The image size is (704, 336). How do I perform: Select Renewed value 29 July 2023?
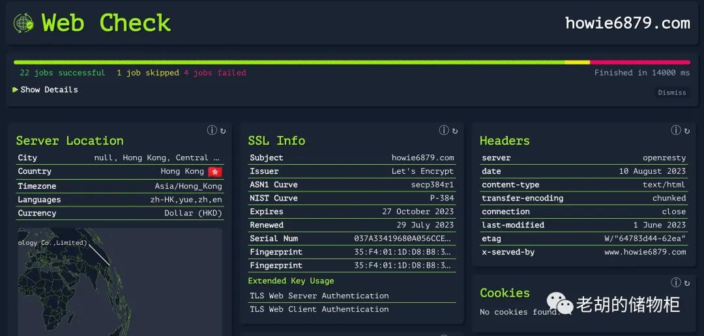425,225
